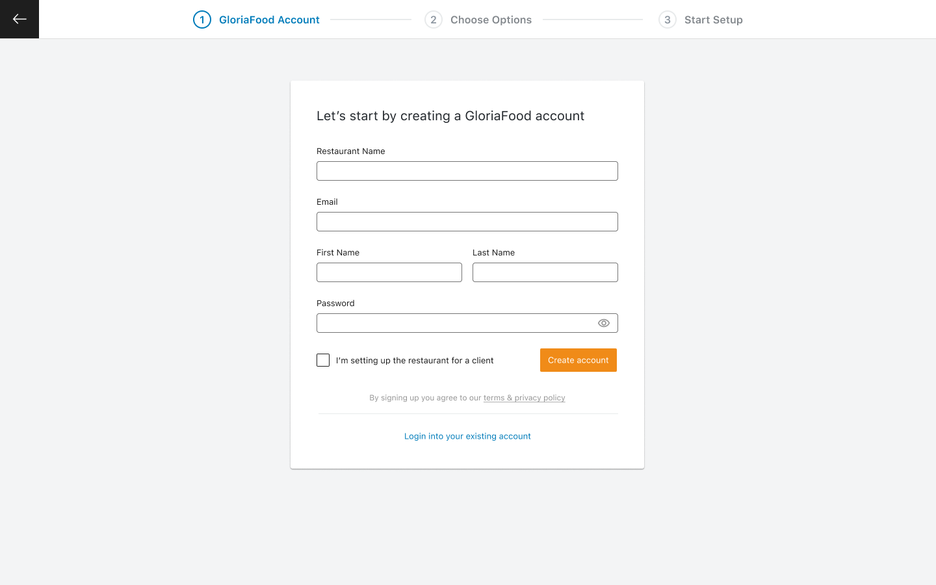Click the step 2 circle number icon
The height and width of the screenshot is (585, 936).
(x=434, y=19)
